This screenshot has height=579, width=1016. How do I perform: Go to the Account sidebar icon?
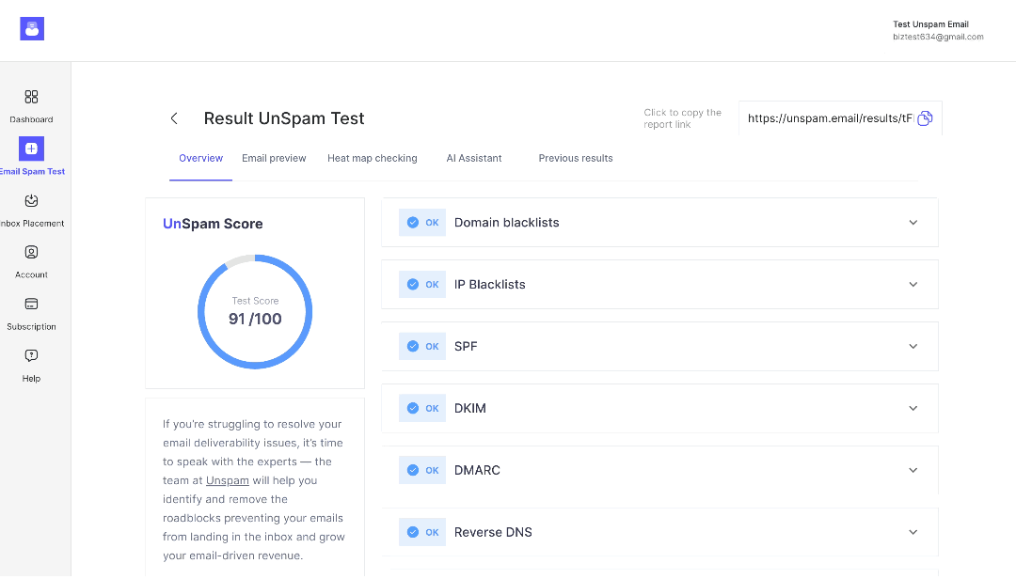click(31, 252)
